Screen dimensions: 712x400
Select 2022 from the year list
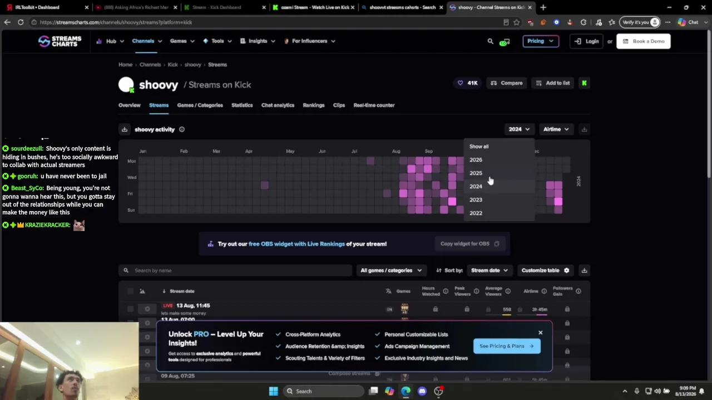pyautogui.click(x=476, y=213)
